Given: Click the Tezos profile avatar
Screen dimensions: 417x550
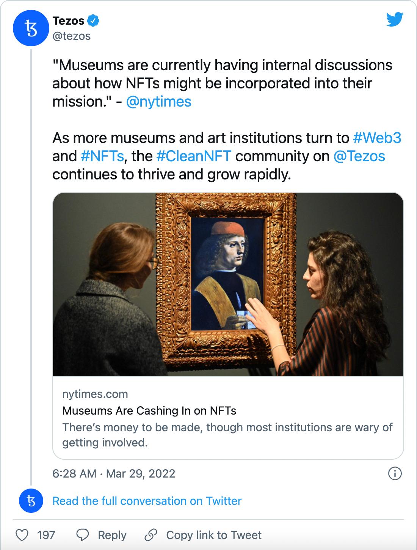Looking at the screenshot, I should 31,28.
